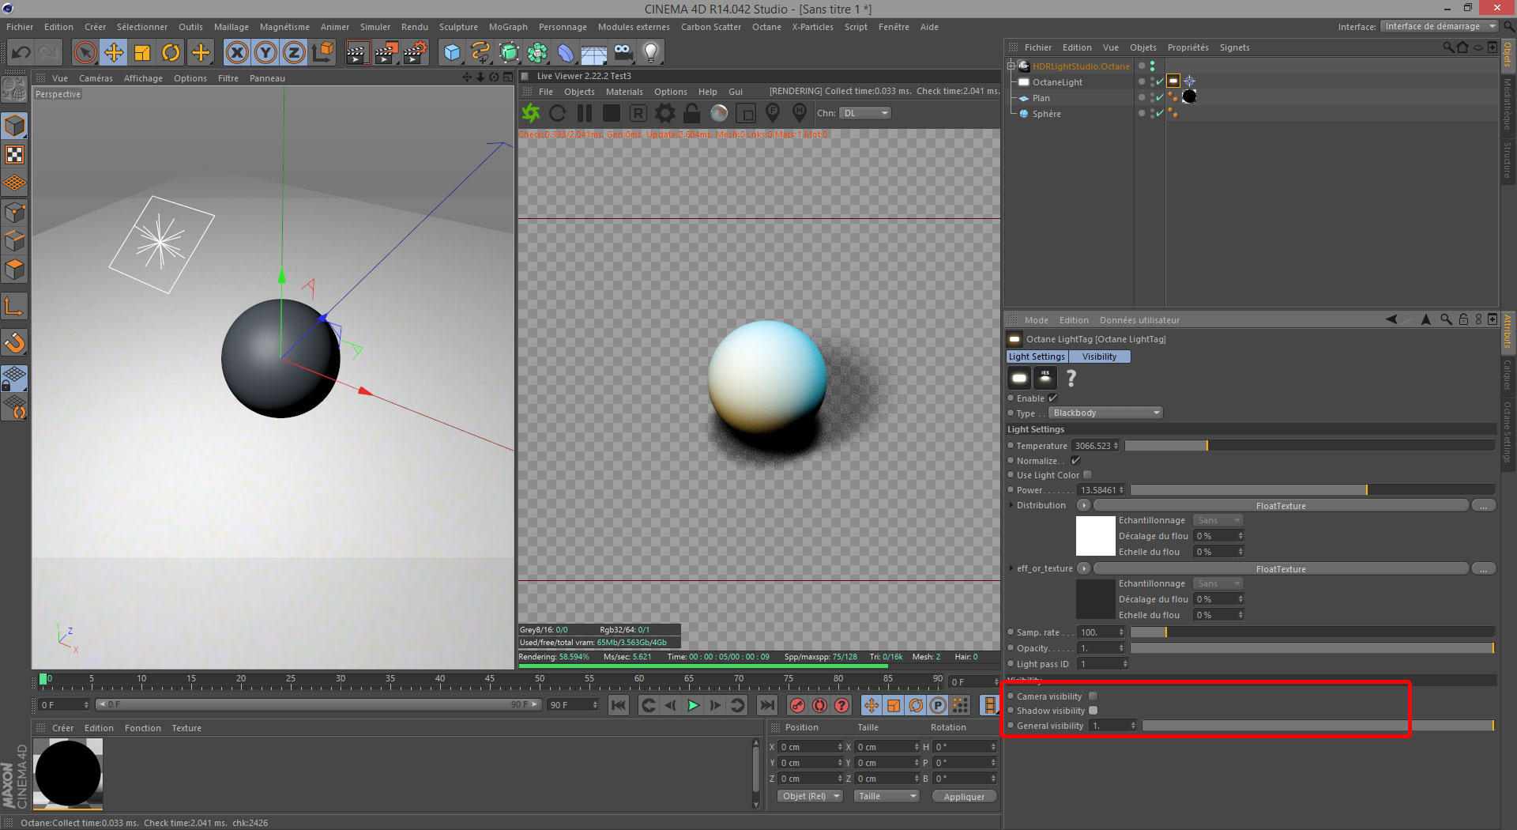The image size is (1517, 830).
Task: Click the Camera object icon
Action: (623, 53)
